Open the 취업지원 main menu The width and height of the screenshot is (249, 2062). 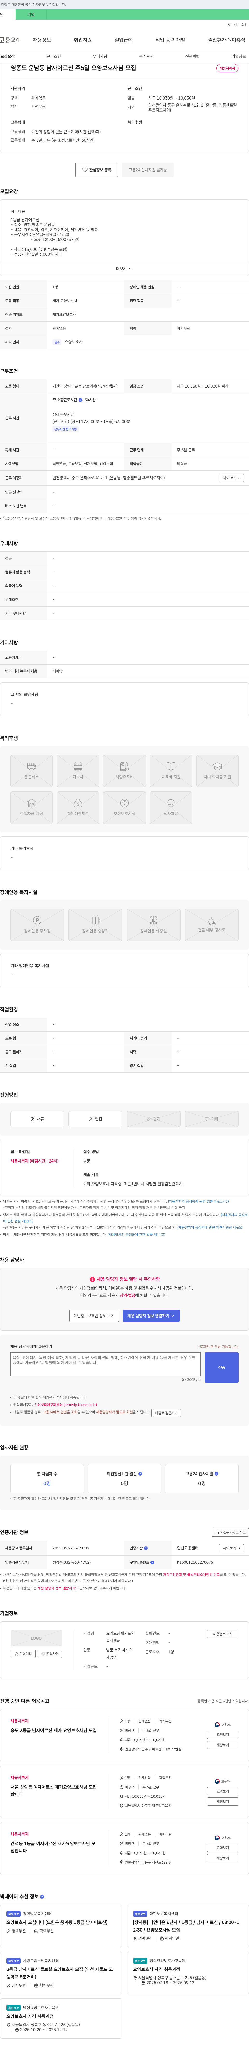[x=82, y=40]
